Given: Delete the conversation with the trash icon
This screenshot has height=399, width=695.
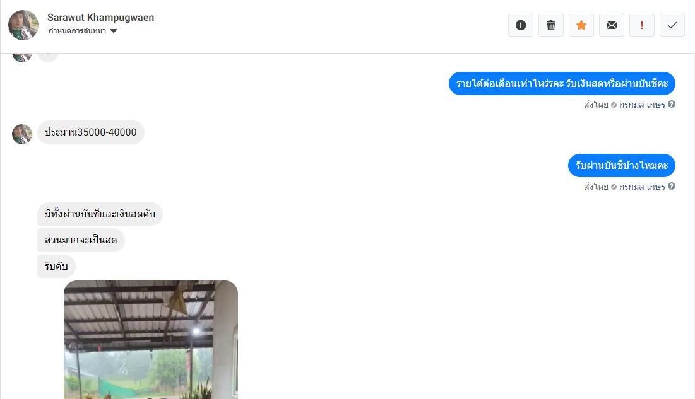Looking at the screenshot, I should click(x=551, y=25).
